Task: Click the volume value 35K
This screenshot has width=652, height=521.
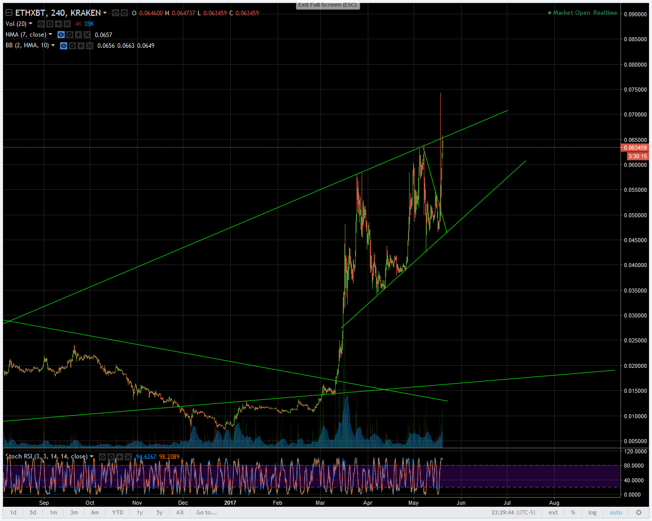Action: coord(89,24)
